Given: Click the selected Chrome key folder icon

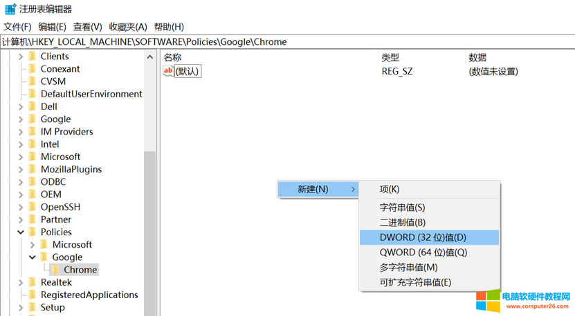Looking at the screenshot, I should coord(55,270).
